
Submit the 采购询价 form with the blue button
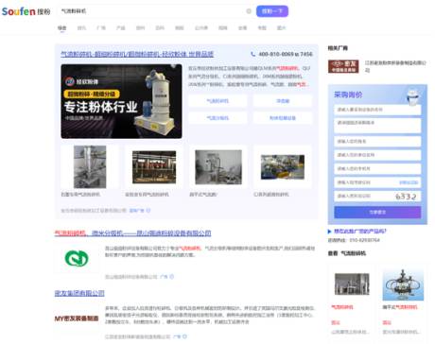(x=377, y=213)
